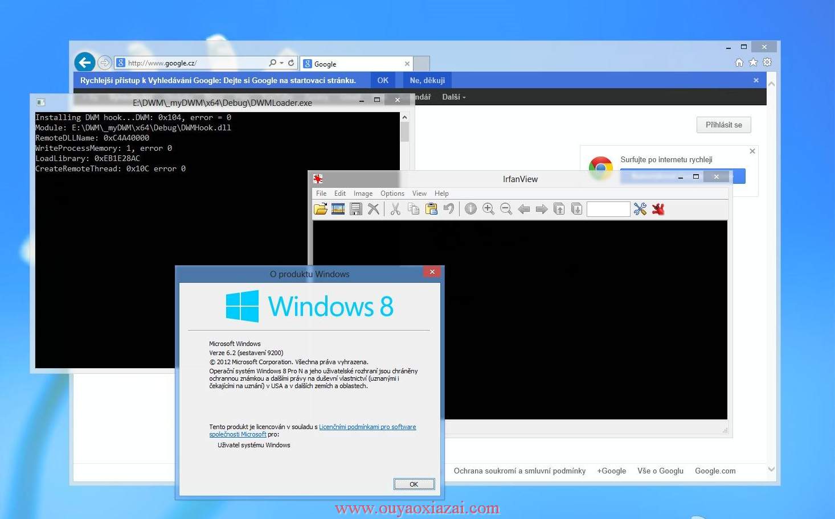835x519 pixels.
Task: Open the Help menu in IrfanView
Action: tap(441, 193)
